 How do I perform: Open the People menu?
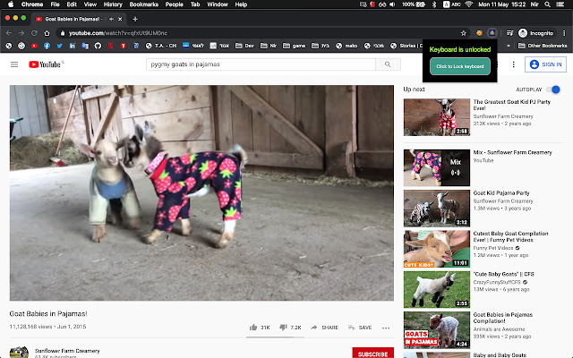[174, 4]
